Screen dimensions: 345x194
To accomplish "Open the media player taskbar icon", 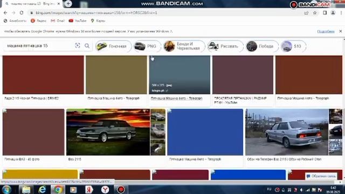I will [73, 190].
